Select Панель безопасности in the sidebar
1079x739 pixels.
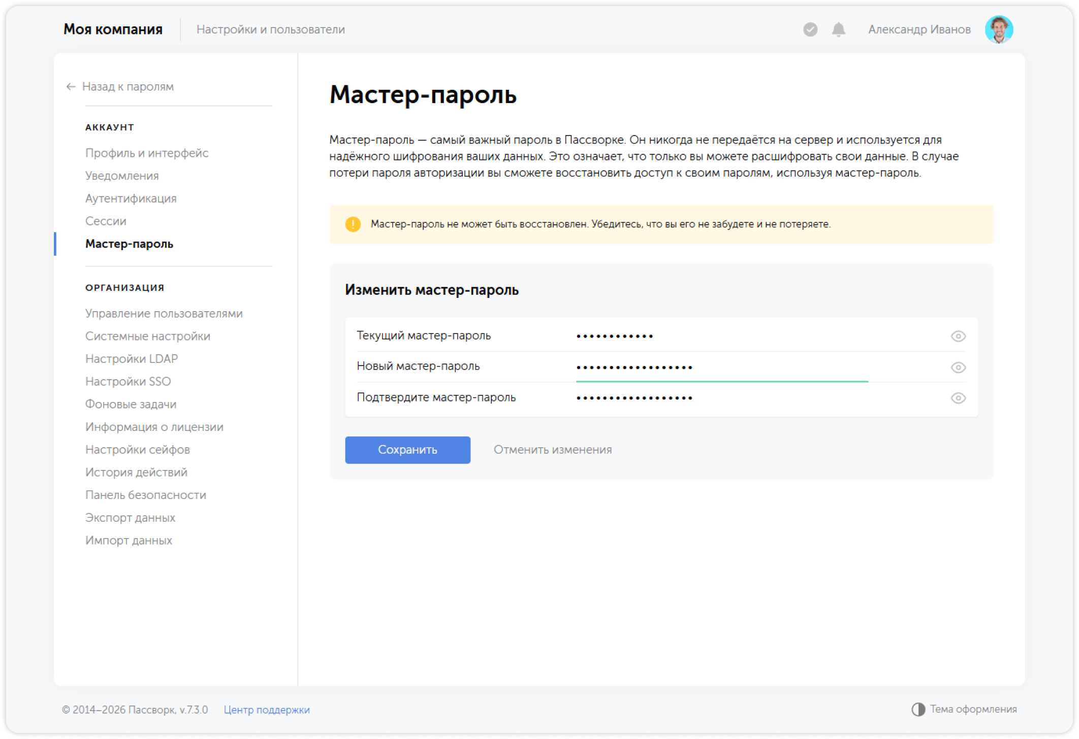click(146, 495)
